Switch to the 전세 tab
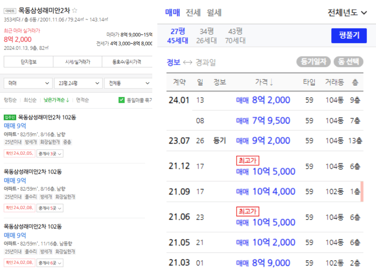Viewport: 376px width, 274px height. (x=193, y=12)
